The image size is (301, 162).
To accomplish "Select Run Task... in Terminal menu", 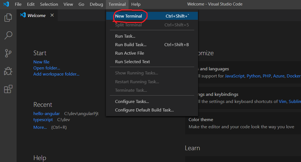I will point(152,36).
